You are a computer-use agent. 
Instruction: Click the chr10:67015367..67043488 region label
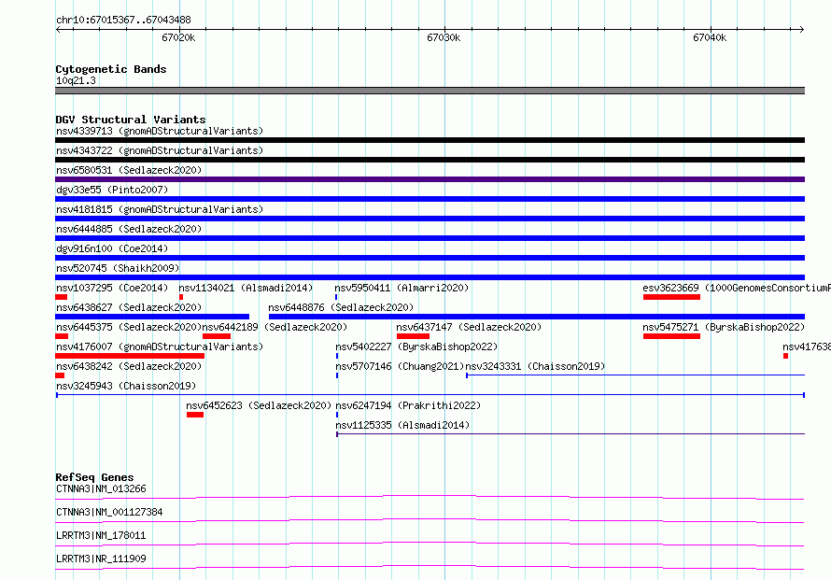pos(123,21)
